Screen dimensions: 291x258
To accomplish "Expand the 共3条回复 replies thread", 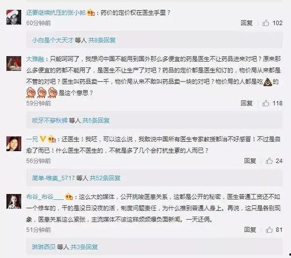I will (x=84, y=247).
